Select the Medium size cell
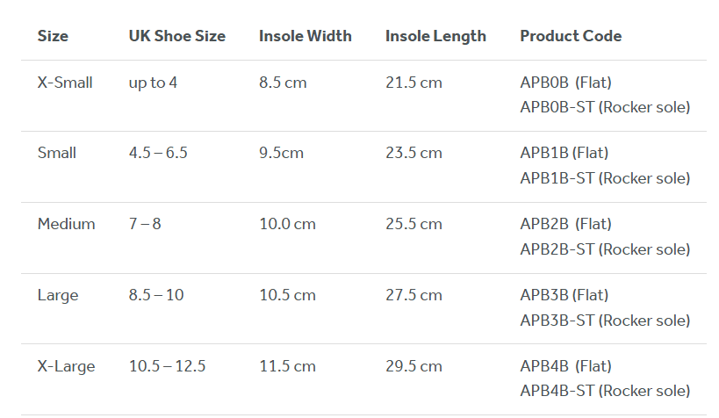The image size is (719, 418). click(66, 224)
